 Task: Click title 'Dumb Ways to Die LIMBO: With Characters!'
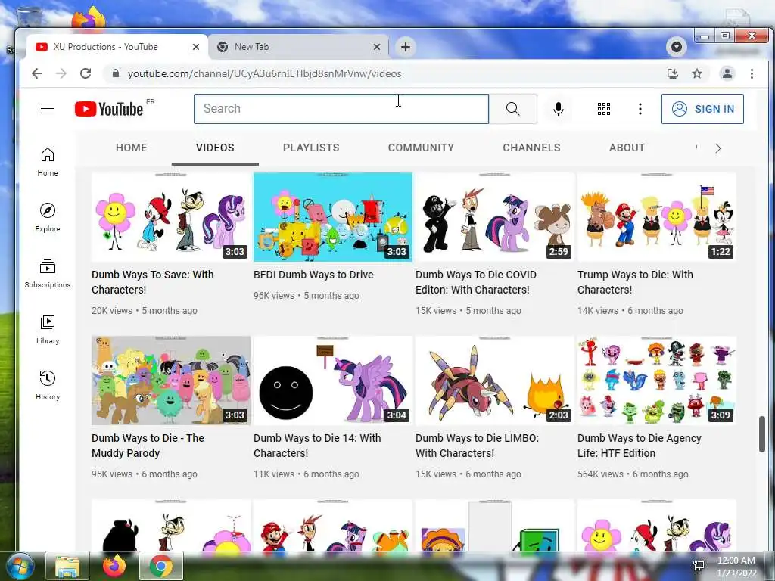(x=477, y=446)
